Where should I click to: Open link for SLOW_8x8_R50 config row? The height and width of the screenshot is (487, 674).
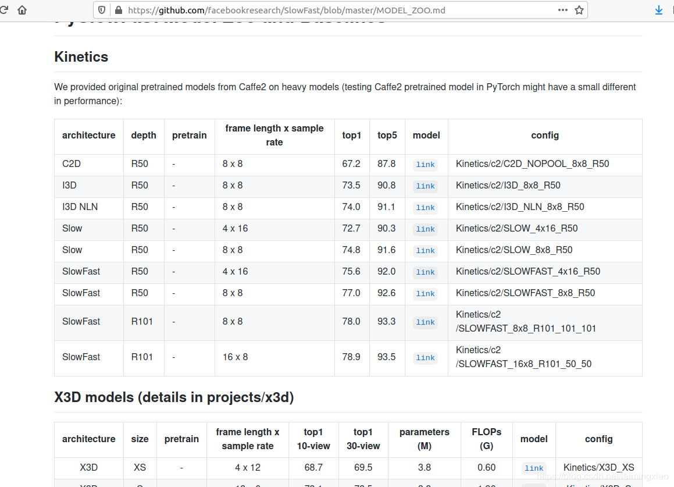pos(425,251)
